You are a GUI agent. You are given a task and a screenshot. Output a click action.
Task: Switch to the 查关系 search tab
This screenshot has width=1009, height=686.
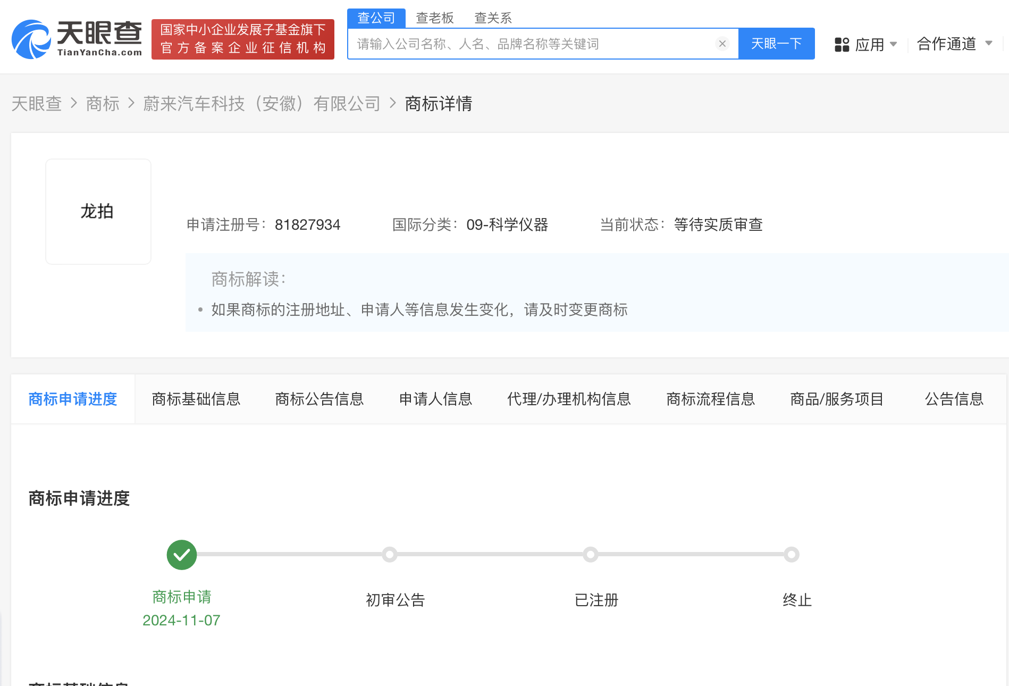tap(493, 18)
